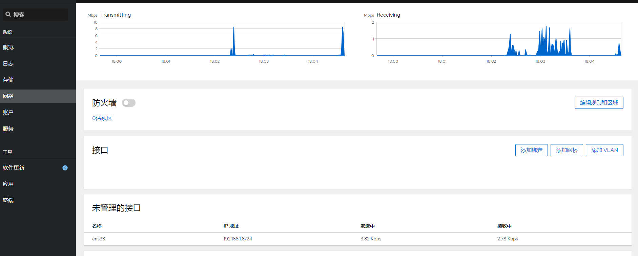Click the info icon beside 软件更新
Screen dimensions: 638x256
point(65,168)
